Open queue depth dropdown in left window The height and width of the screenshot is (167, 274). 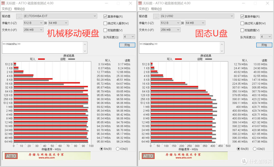(x=129, y=37)
